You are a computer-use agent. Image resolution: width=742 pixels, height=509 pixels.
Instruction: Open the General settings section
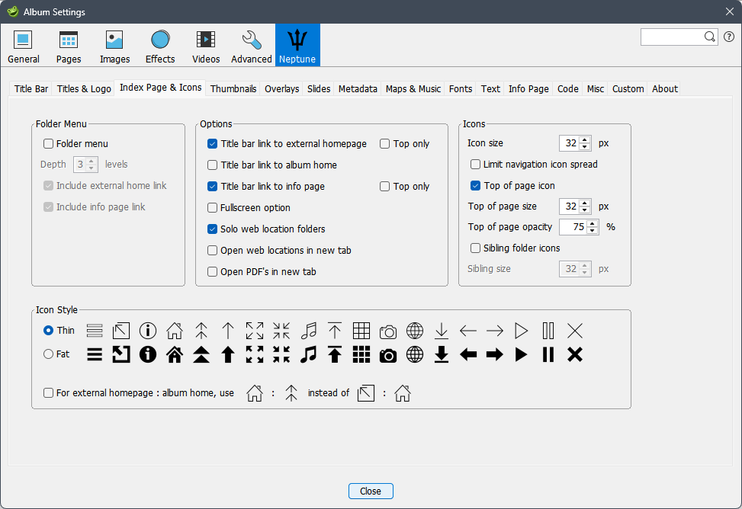tap(23, 46)
